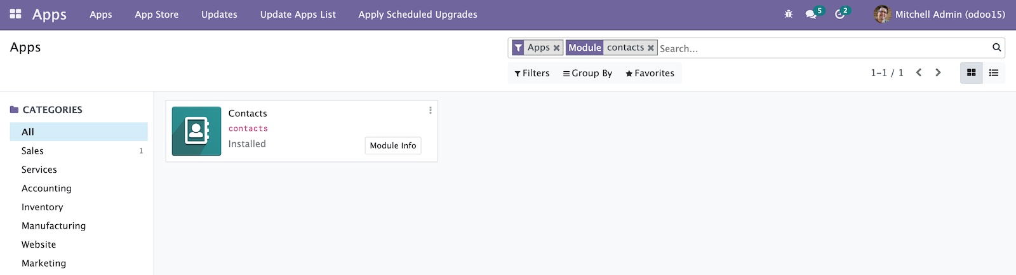Open the Contacts app icon thumbnail
The image size is (1016, 275).
coord(196,131)
